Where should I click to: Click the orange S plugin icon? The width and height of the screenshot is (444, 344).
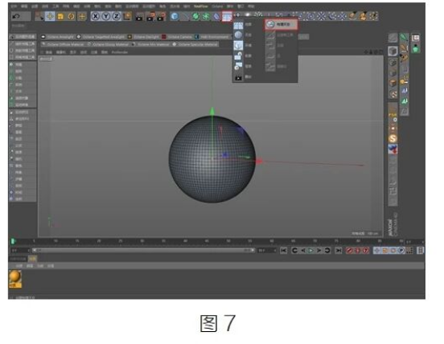pyautogui.click(x=393, y=138)
